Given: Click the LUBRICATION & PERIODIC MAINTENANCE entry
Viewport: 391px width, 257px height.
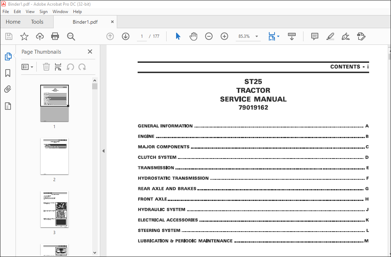Looking at the screenshot, I should click(x=253, y=241).
